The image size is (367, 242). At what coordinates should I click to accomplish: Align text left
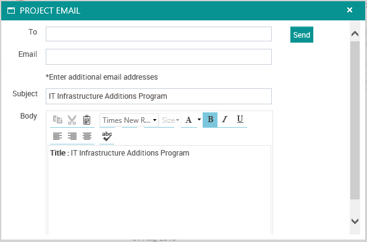tap(57, 136)
